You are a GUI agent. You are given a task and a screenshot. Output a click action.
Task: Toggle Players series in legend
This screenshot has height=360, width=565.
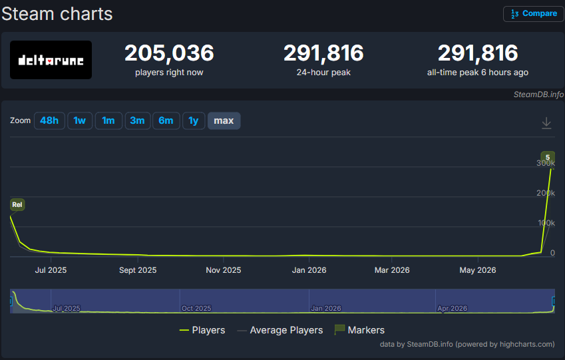(202, 330)
